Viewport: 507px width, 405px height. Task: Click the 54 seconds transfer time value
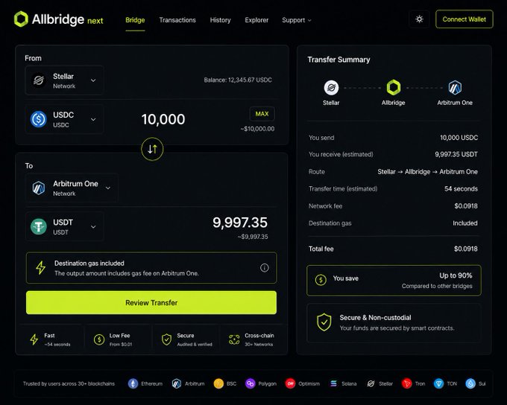(x=461, y=188)
